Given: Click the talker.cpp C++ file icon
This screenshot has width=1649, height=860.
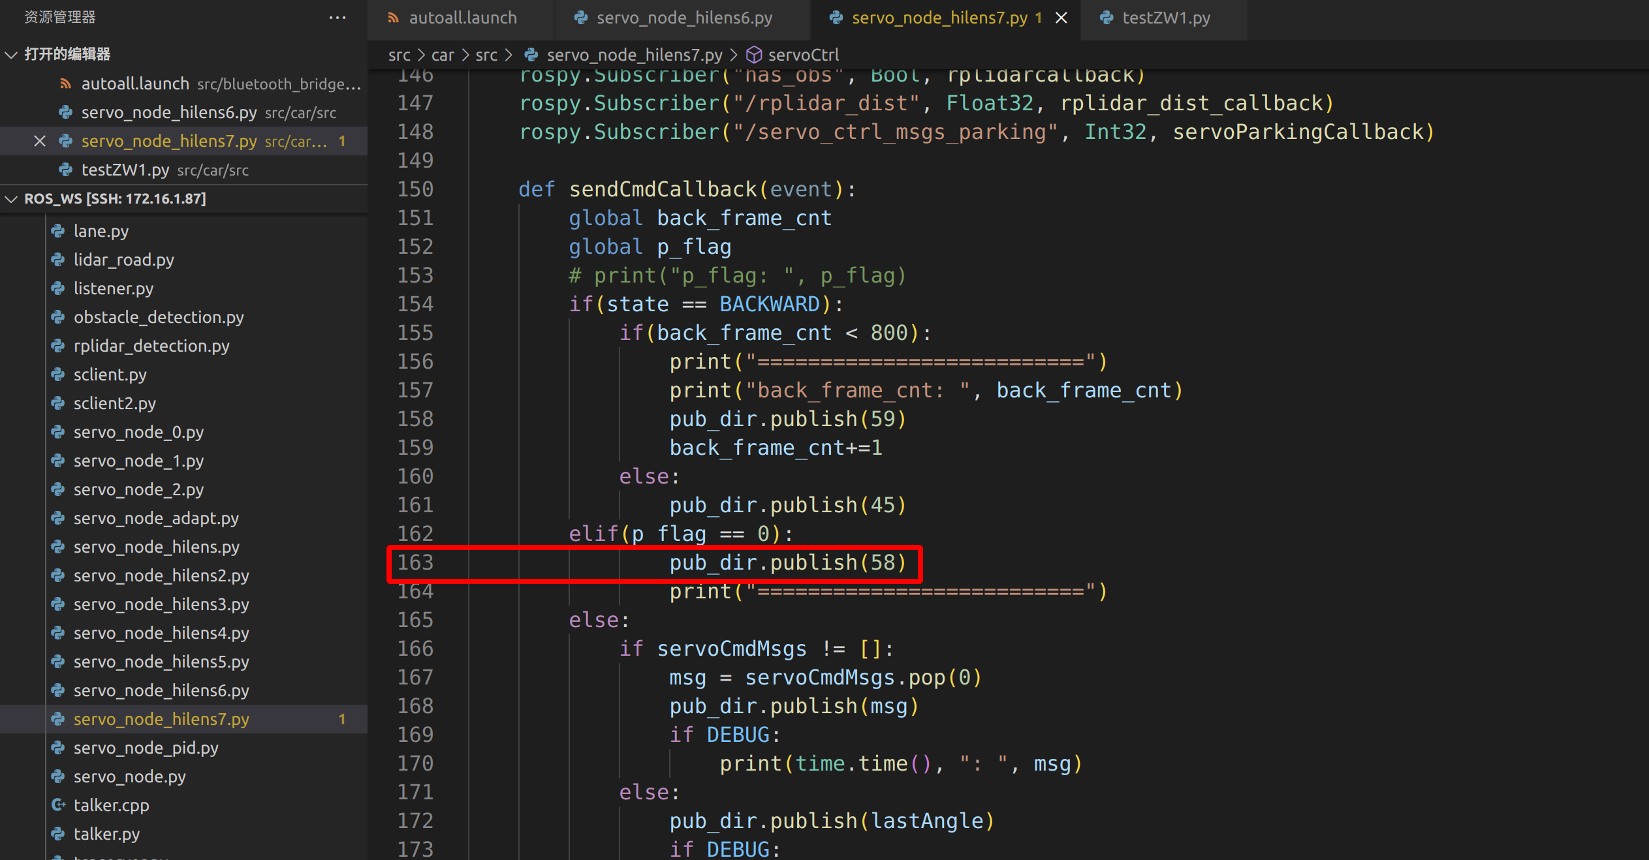Looking at the screenshot, I should [59, 805].
